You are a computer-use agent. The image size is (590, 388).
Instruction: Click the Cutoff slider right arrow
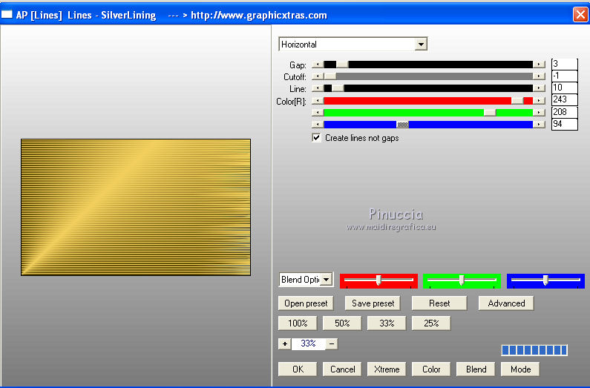click(540, 76)
